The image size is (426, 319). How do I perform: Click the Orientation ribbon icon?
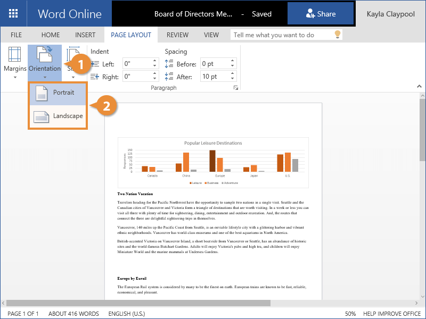coord(44,54)
